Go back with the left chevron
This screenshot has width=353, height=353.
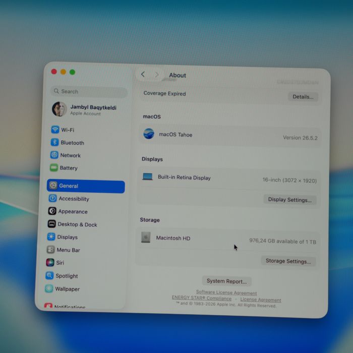tap(143, 74)
